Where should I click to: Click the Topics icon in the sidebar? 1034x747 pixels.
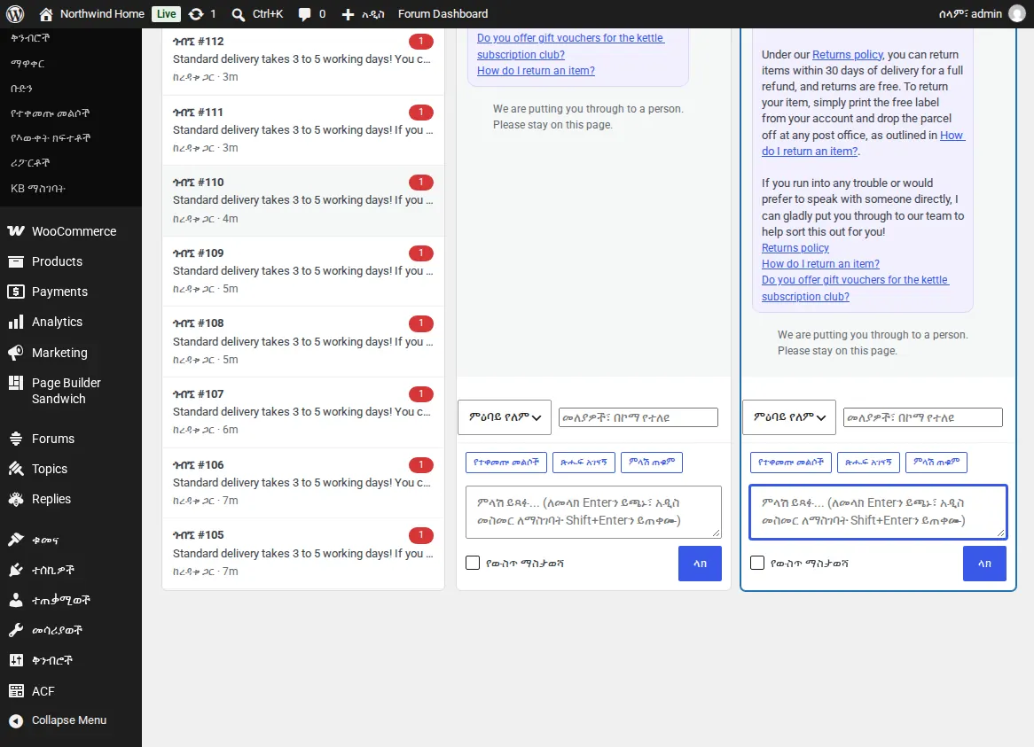pyautogui.click(x=16, y=469)
